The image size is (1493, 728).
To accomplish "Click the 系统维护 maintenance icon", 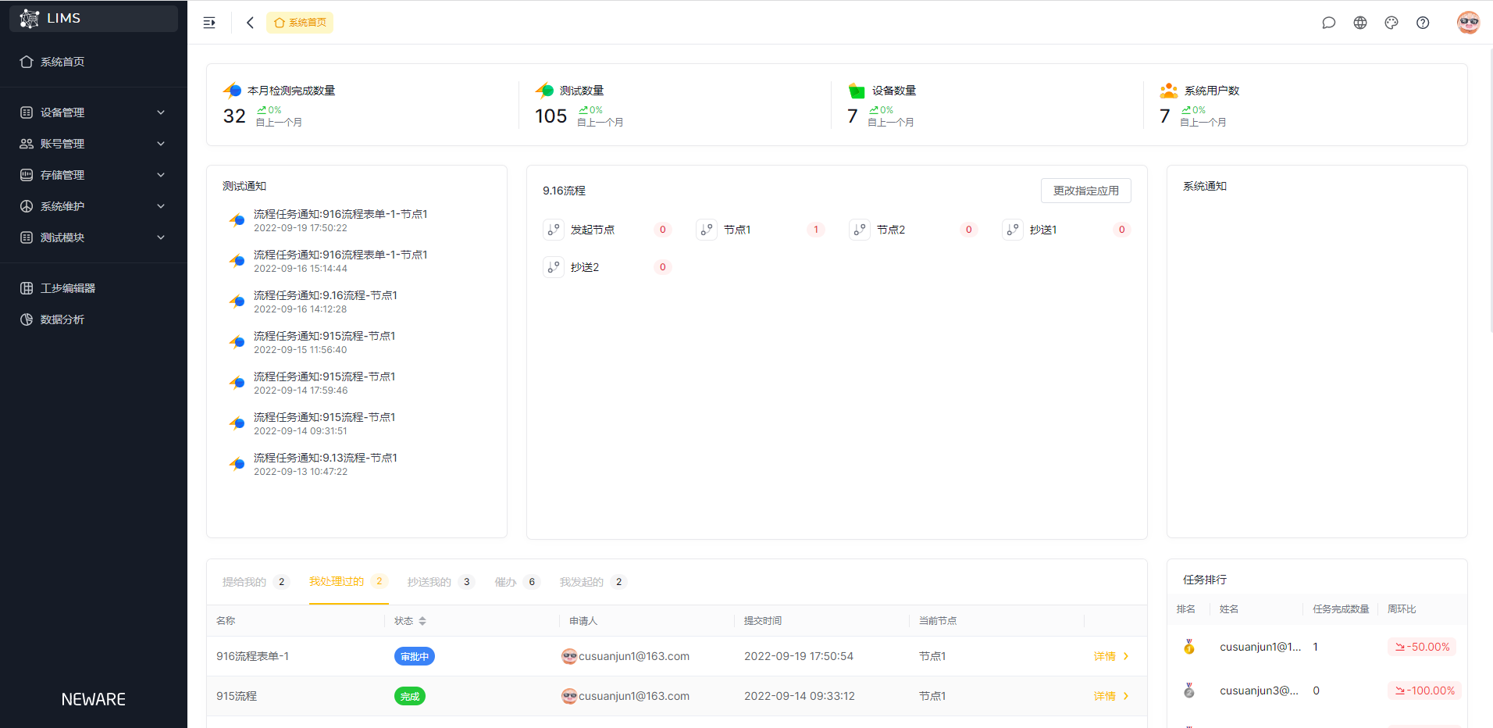I will click(27, 206).
